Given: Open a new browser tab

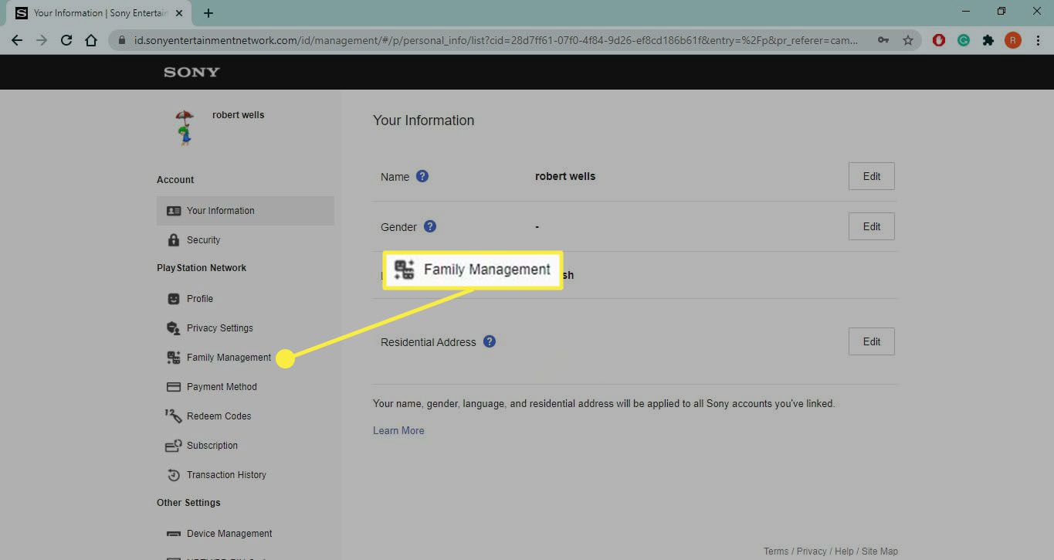Looking at the screenshot, I should [x=208, y=13].
